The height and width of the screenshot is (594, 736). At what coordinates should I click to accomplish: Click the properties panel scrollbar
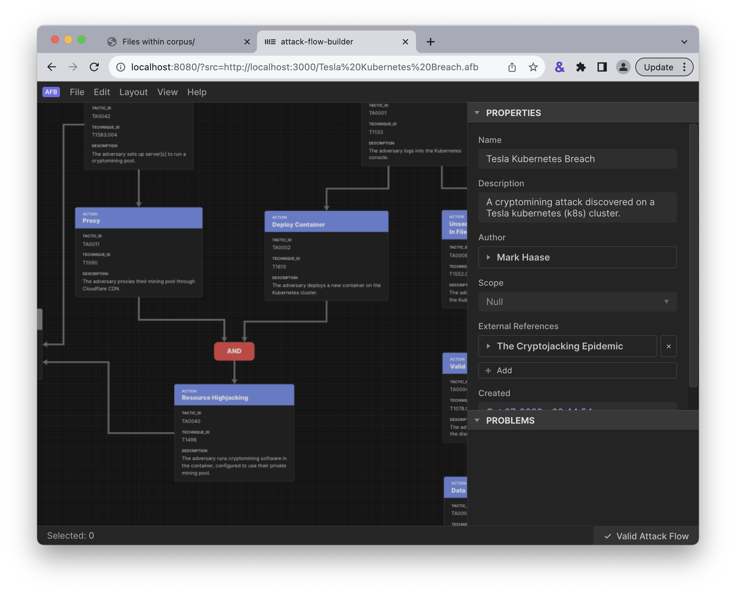693,255
